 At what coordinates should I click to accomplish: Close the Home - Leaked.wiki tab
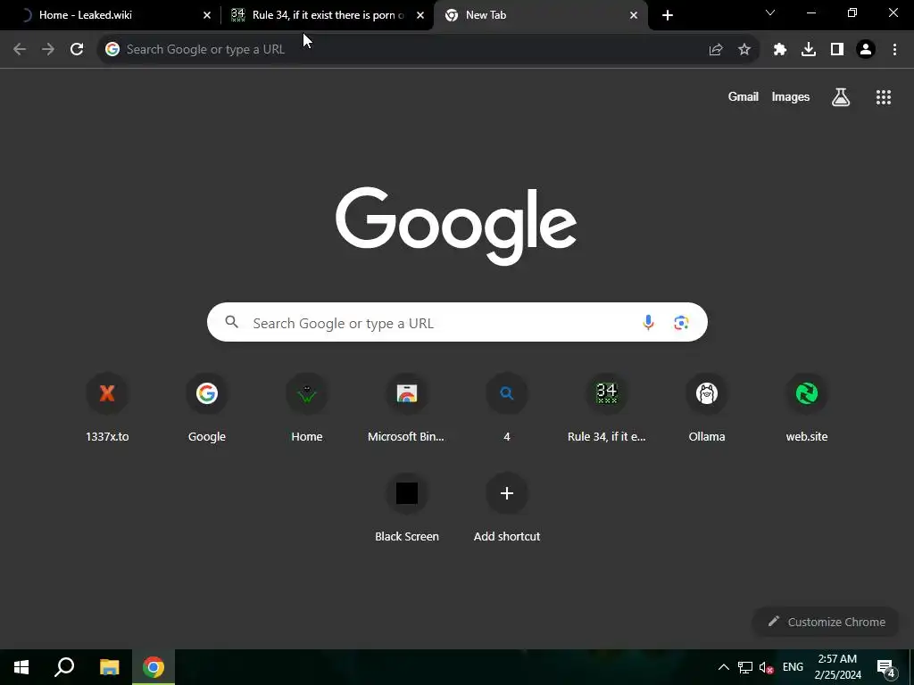(x=207, y=15)
